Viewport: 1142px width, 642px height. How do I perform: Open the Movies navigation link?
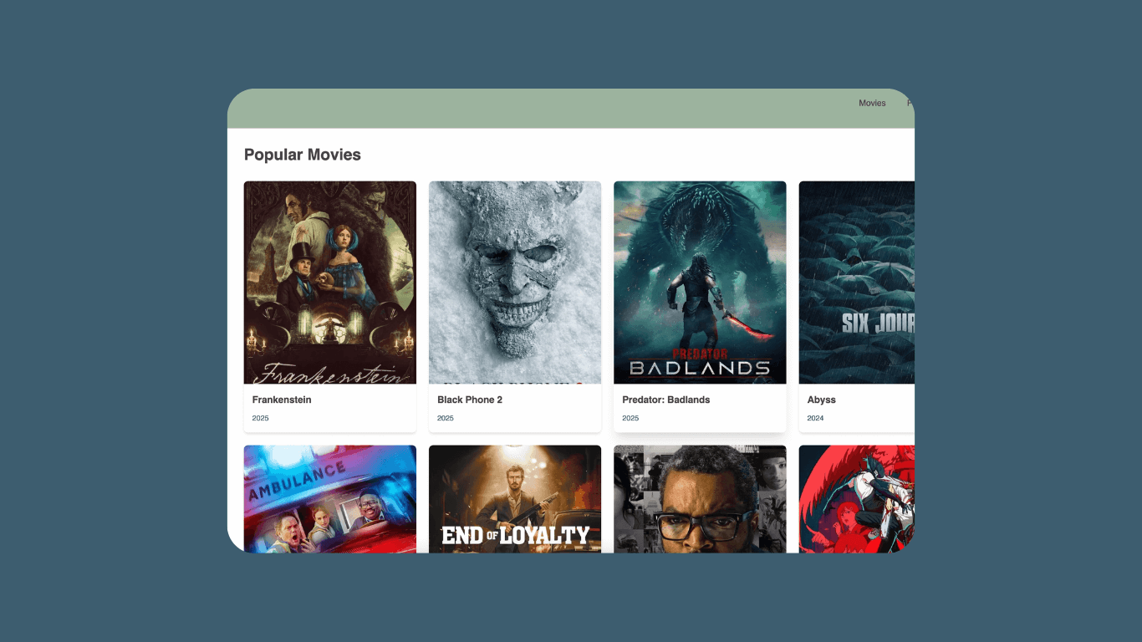pos(872,104)
